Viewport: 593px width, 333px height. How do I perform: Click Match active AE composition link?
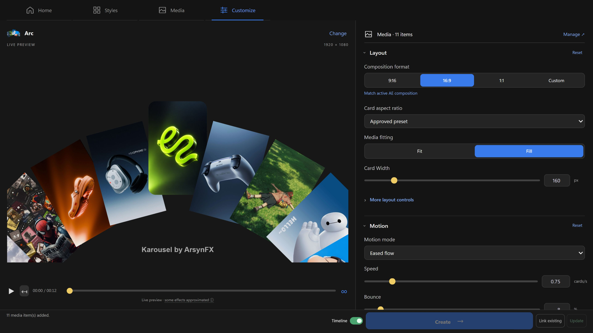pos(391,93)
